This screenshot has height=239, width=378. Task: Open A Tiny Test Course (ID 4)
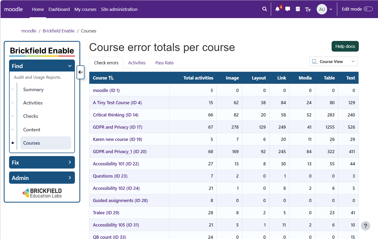tap(117, 103)
